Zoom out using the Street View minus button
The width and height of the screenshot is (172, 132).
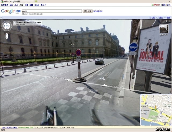click(7, 37)
